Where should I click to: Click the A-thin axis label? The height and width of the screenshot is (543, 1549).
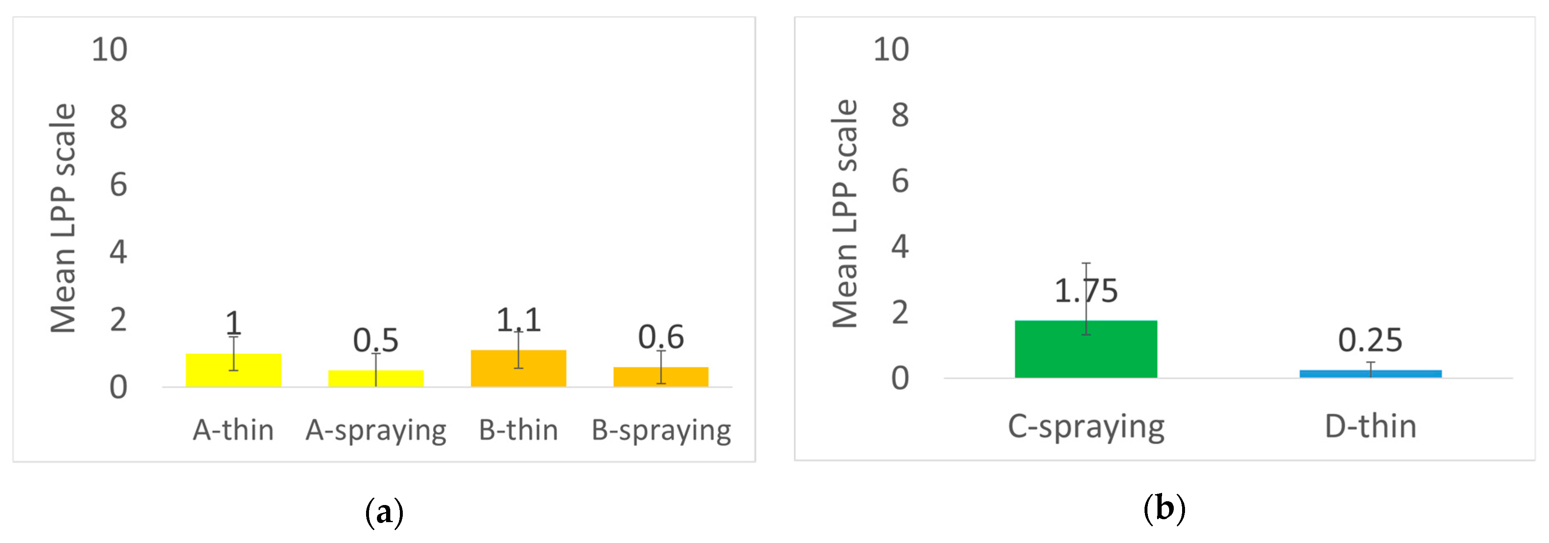pyautogui.click(x=233, y=430)
